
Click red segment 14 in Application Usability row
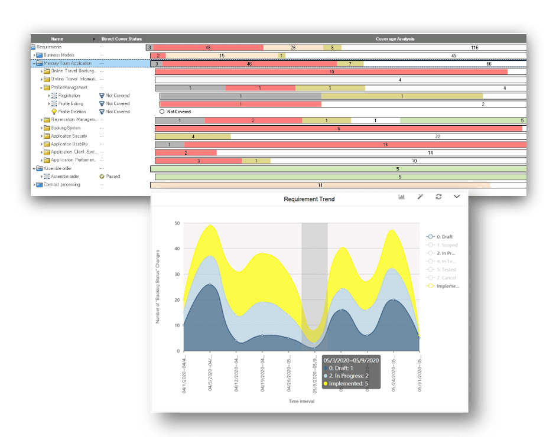pyautogui.click(x=355, y=145)
